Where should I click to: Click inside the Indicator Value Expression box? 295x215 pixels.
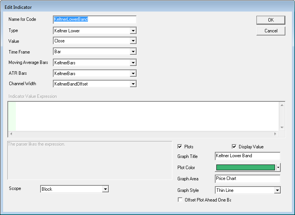point(147,116)
